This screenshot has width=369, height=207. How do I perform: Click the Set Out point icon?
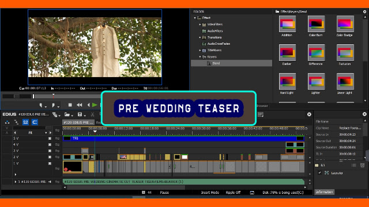click(54, 105)
